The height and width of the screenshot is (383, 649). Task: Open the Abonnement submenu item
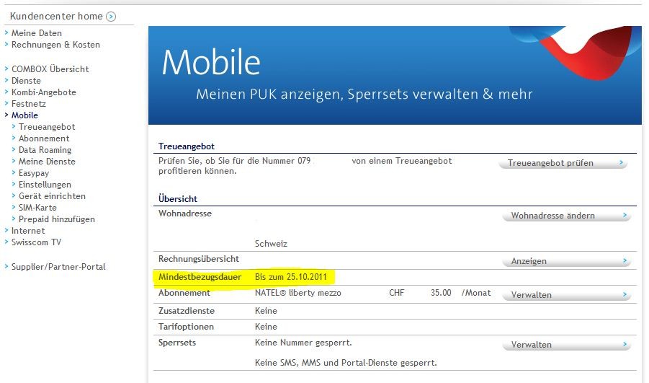(x=44, y=138)
